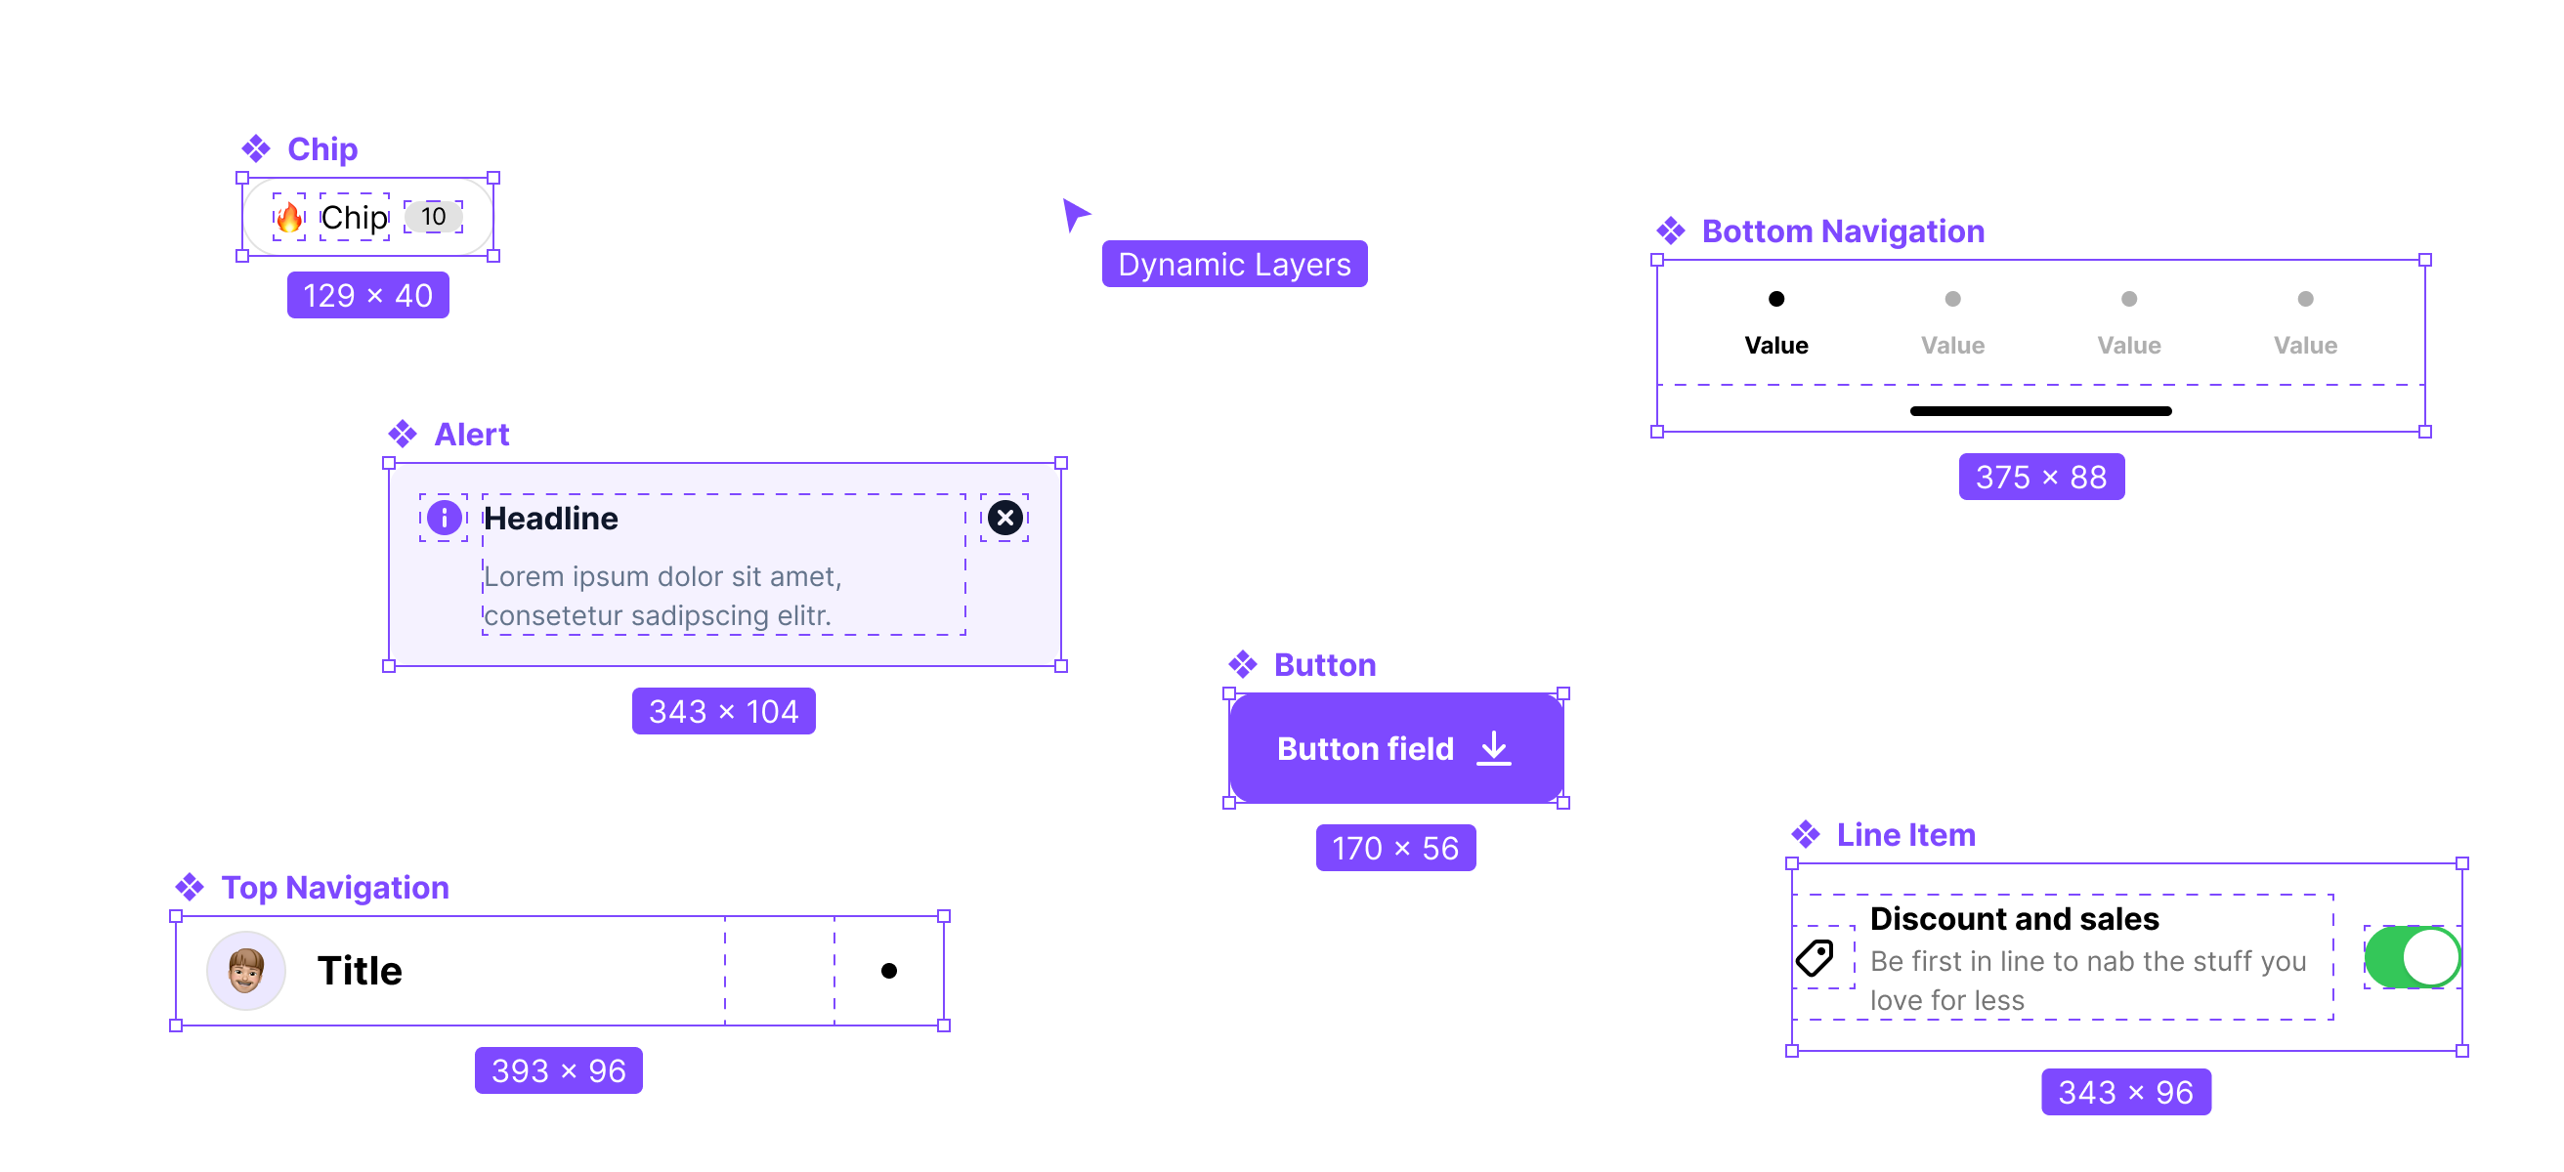Viewport: 2564px width, 1172px height.
Task: Click the info icon in the Alert headline
Action: (x=444, y=518)
